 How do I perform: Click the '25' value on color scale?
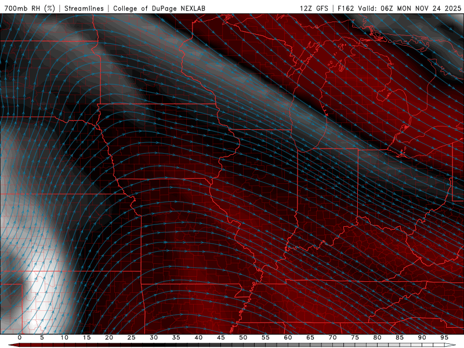click(x=131, y=338)
